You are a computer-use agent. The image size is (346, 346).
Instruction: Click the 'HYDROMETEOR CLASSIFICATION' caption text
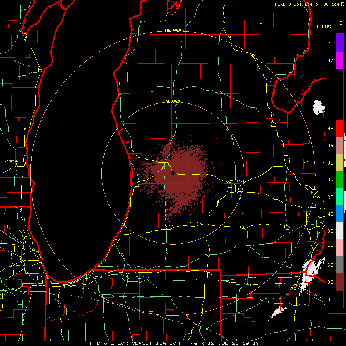tap(135, 343)
